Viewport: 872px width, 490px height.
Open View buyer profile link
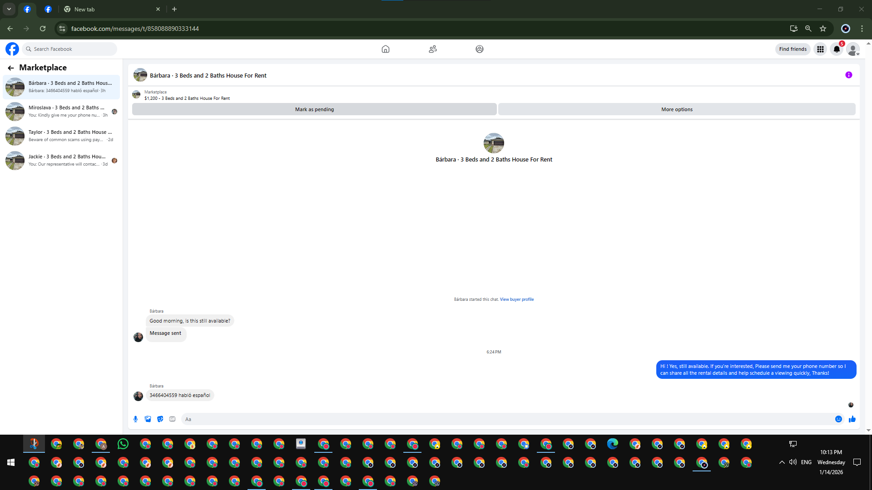[517, 299]
